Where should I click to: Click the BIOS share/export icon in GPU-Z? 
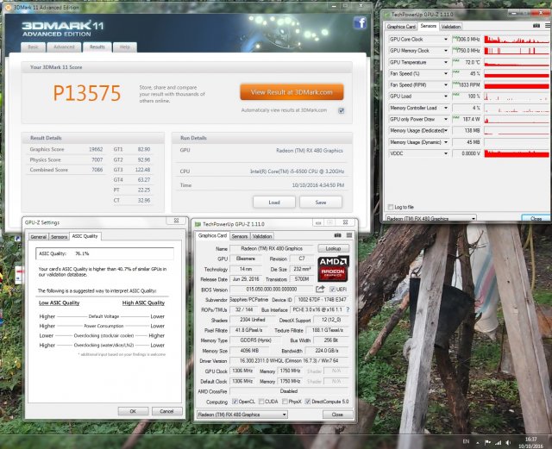(x=320, y=289)
